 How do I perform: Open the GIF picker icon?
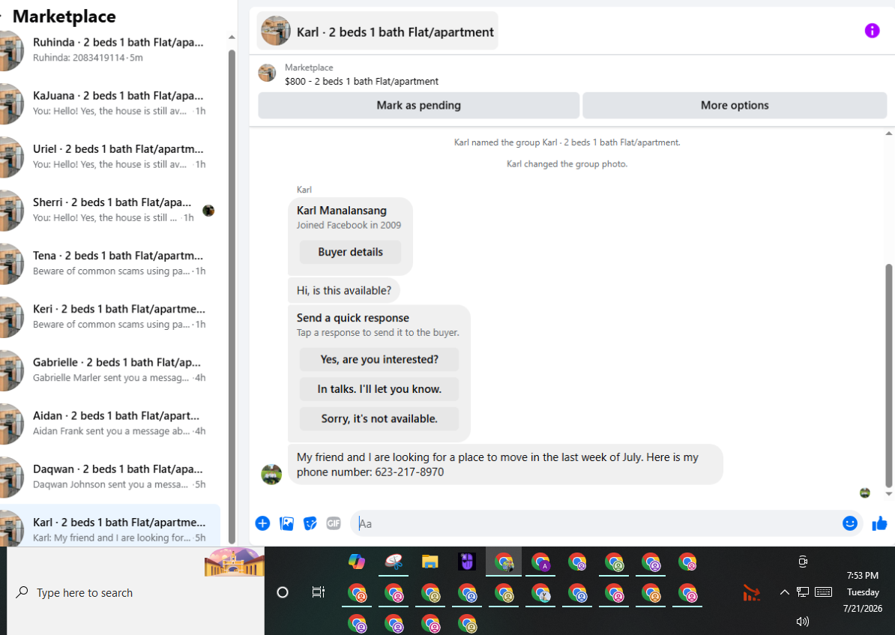click(x=334, y=523)
